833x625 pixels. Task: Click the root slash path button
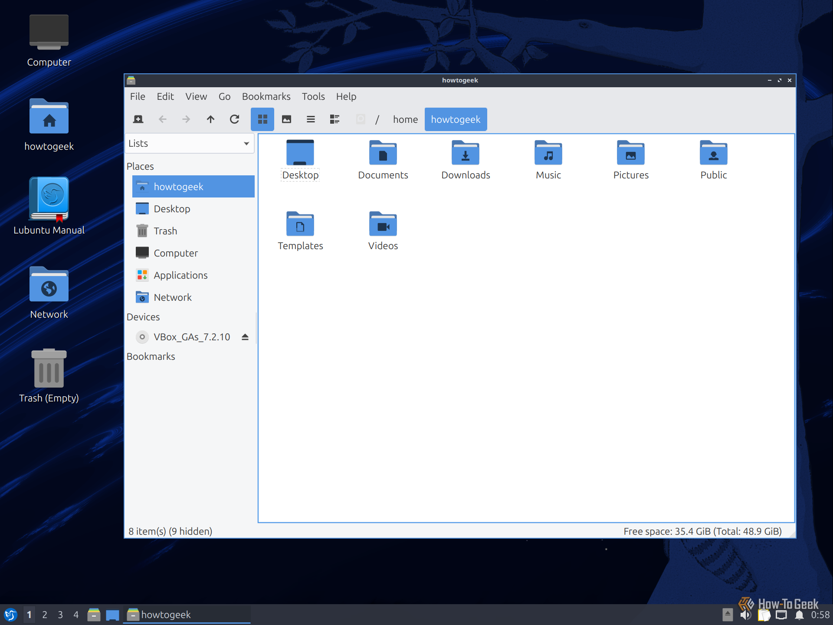tap(377, 119)
